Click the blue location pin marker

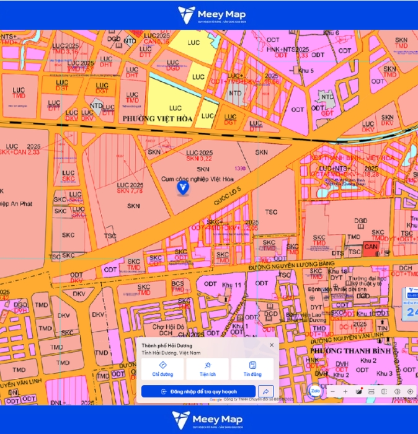tap(183, 188)
